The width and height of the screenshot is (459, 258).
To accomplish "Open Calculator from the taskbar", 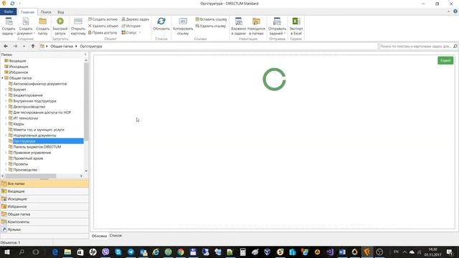I will click(242, 252).
